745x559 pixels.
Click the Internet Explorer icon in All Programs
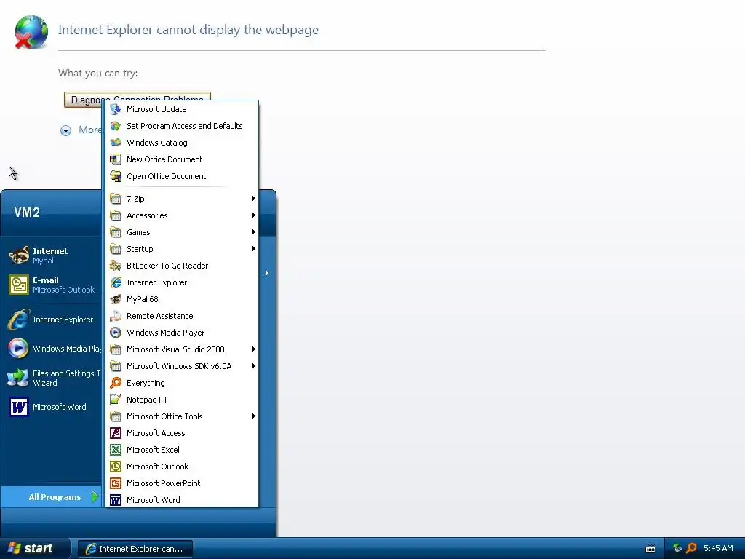tap(116, 282)
